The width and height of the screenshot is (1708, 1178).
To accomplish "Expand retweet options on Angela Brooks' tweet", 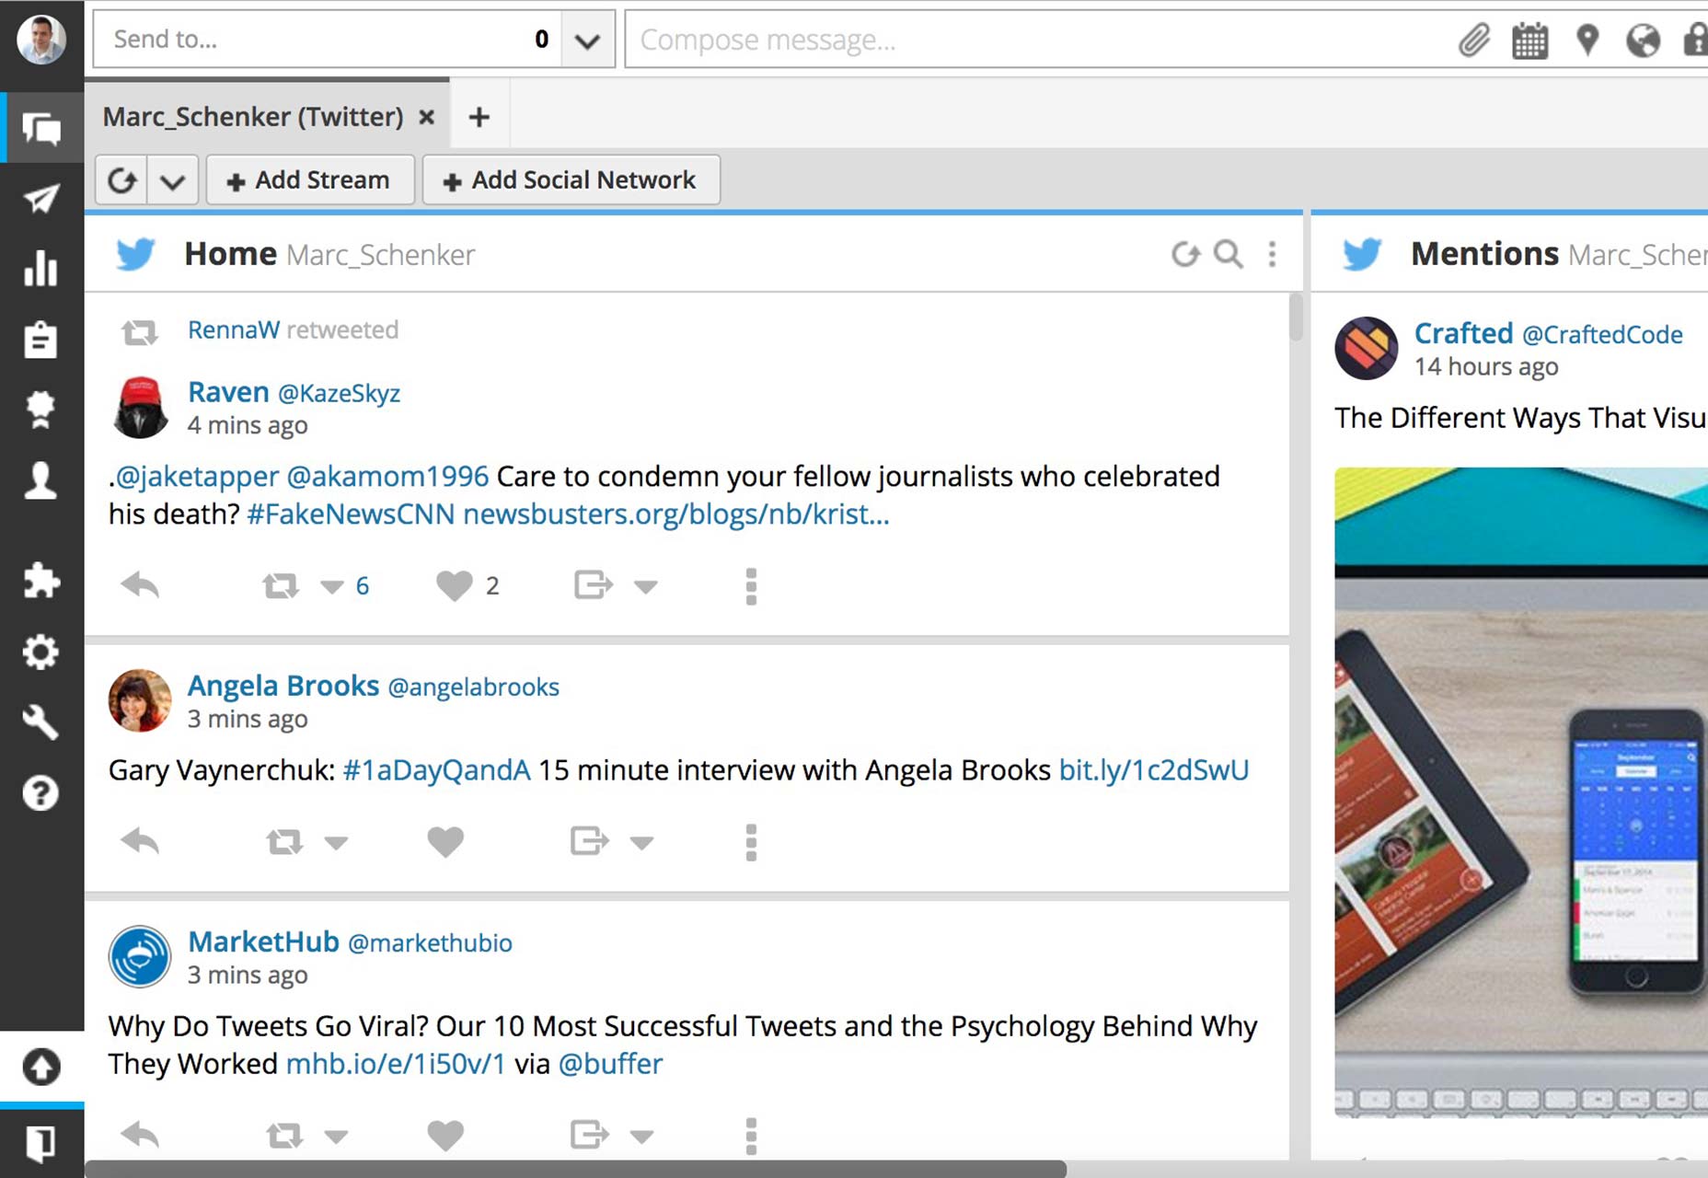I will point(336,842).
